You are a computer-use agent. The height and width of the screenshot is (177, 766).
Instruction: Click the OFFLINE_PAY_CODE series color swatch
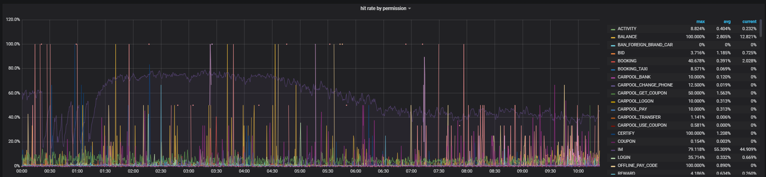[613, 166]
